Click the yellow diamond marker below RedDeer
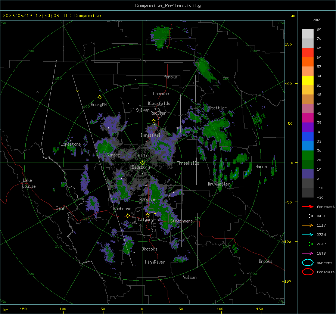The image size is (336, 314). (153, 121)
